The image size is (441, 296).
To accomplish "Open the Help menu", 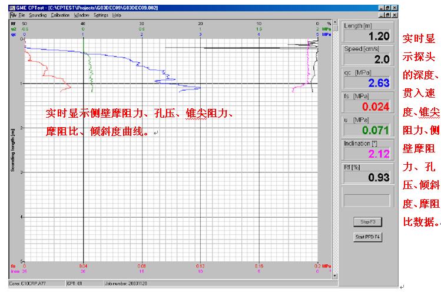I will (x=117, y=15).
